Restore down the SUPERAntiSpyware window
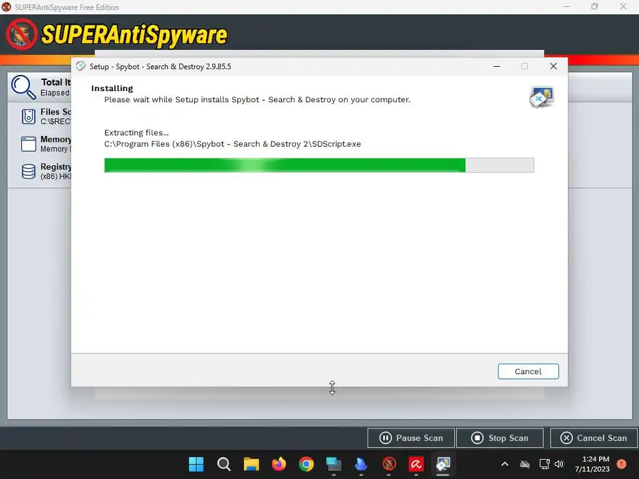The width and height of the screenshot is (639, 479). [x=595, y=6]
